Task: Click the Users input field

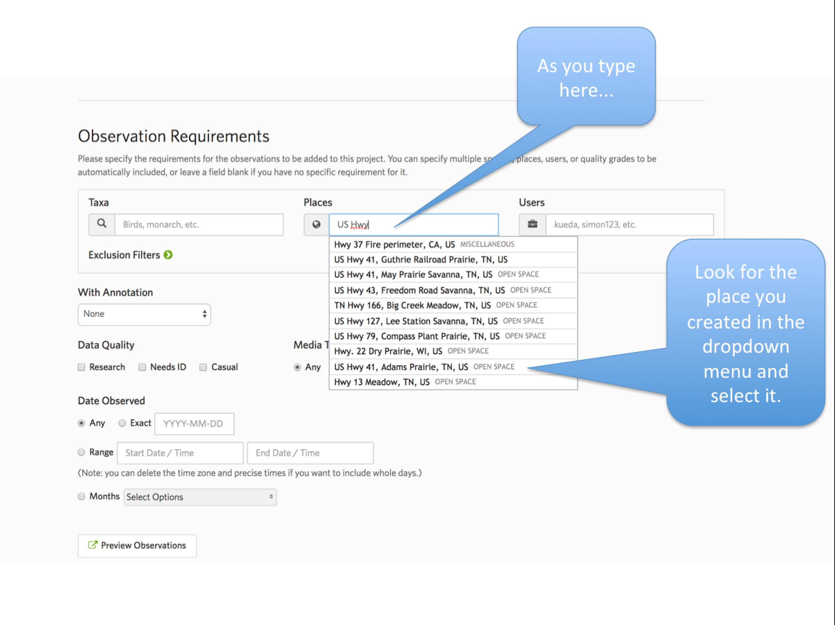Action: pos(629,225)
